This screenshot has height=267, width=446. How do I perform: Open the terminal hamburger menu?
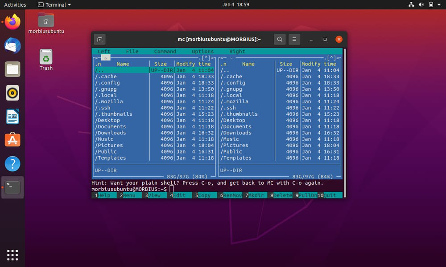[294, 39]
